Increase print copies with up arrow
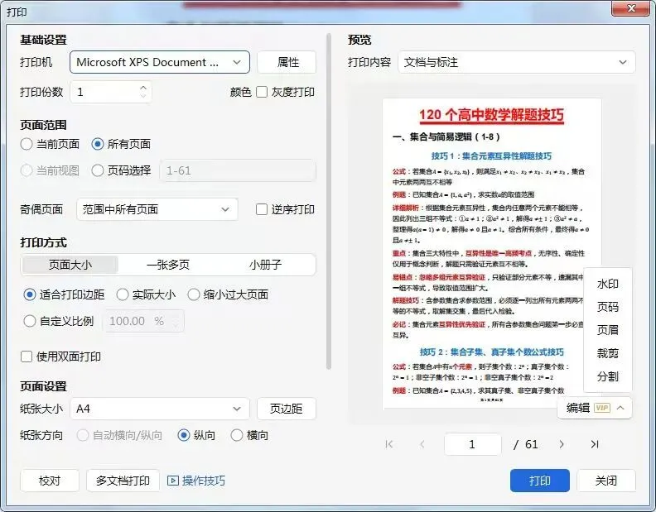The width and height of the screenshot is (656, 512). (x=143, y=88)
